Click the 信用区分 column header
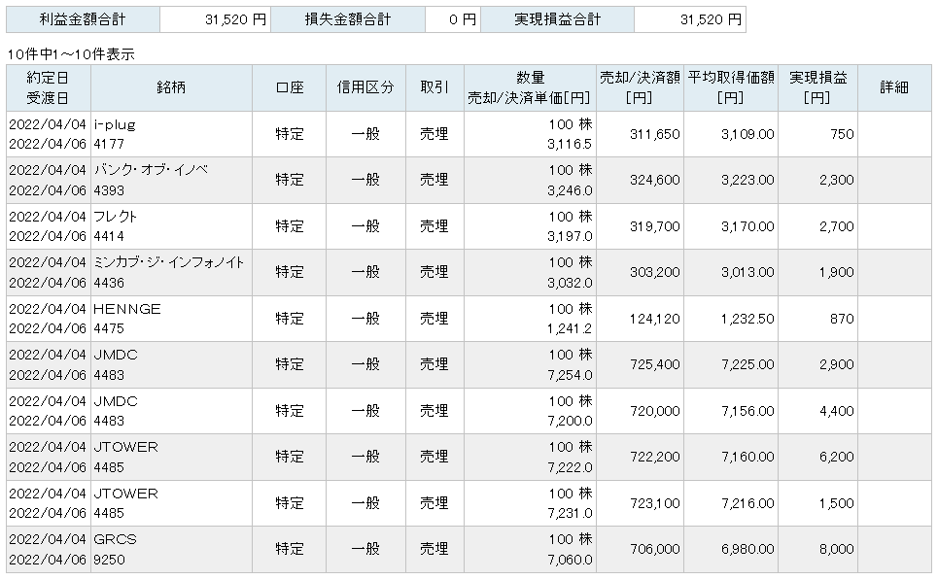This screenshot has width=938, height=580. click(x=365, y=87)
